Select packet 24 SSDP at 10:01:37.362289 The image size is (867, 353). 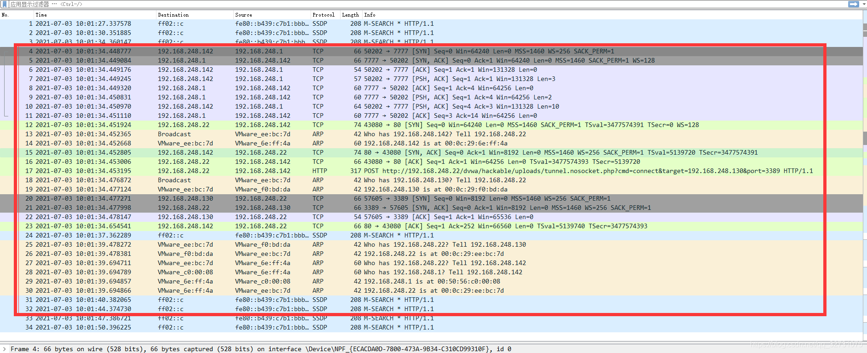(431, 235)
